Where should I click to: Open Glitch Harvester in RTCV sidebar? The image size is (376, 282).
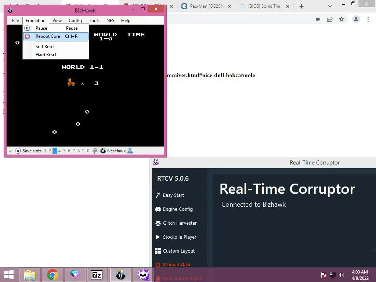tap(180, 223)
